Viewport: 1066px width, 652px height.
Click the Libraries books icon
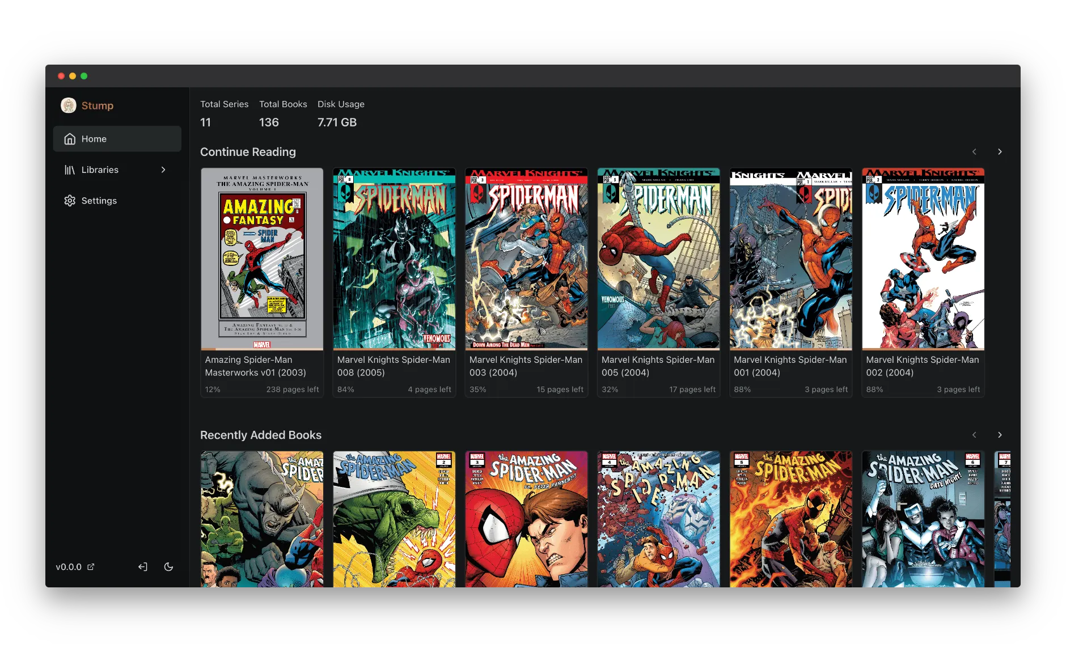pos(70,170)
